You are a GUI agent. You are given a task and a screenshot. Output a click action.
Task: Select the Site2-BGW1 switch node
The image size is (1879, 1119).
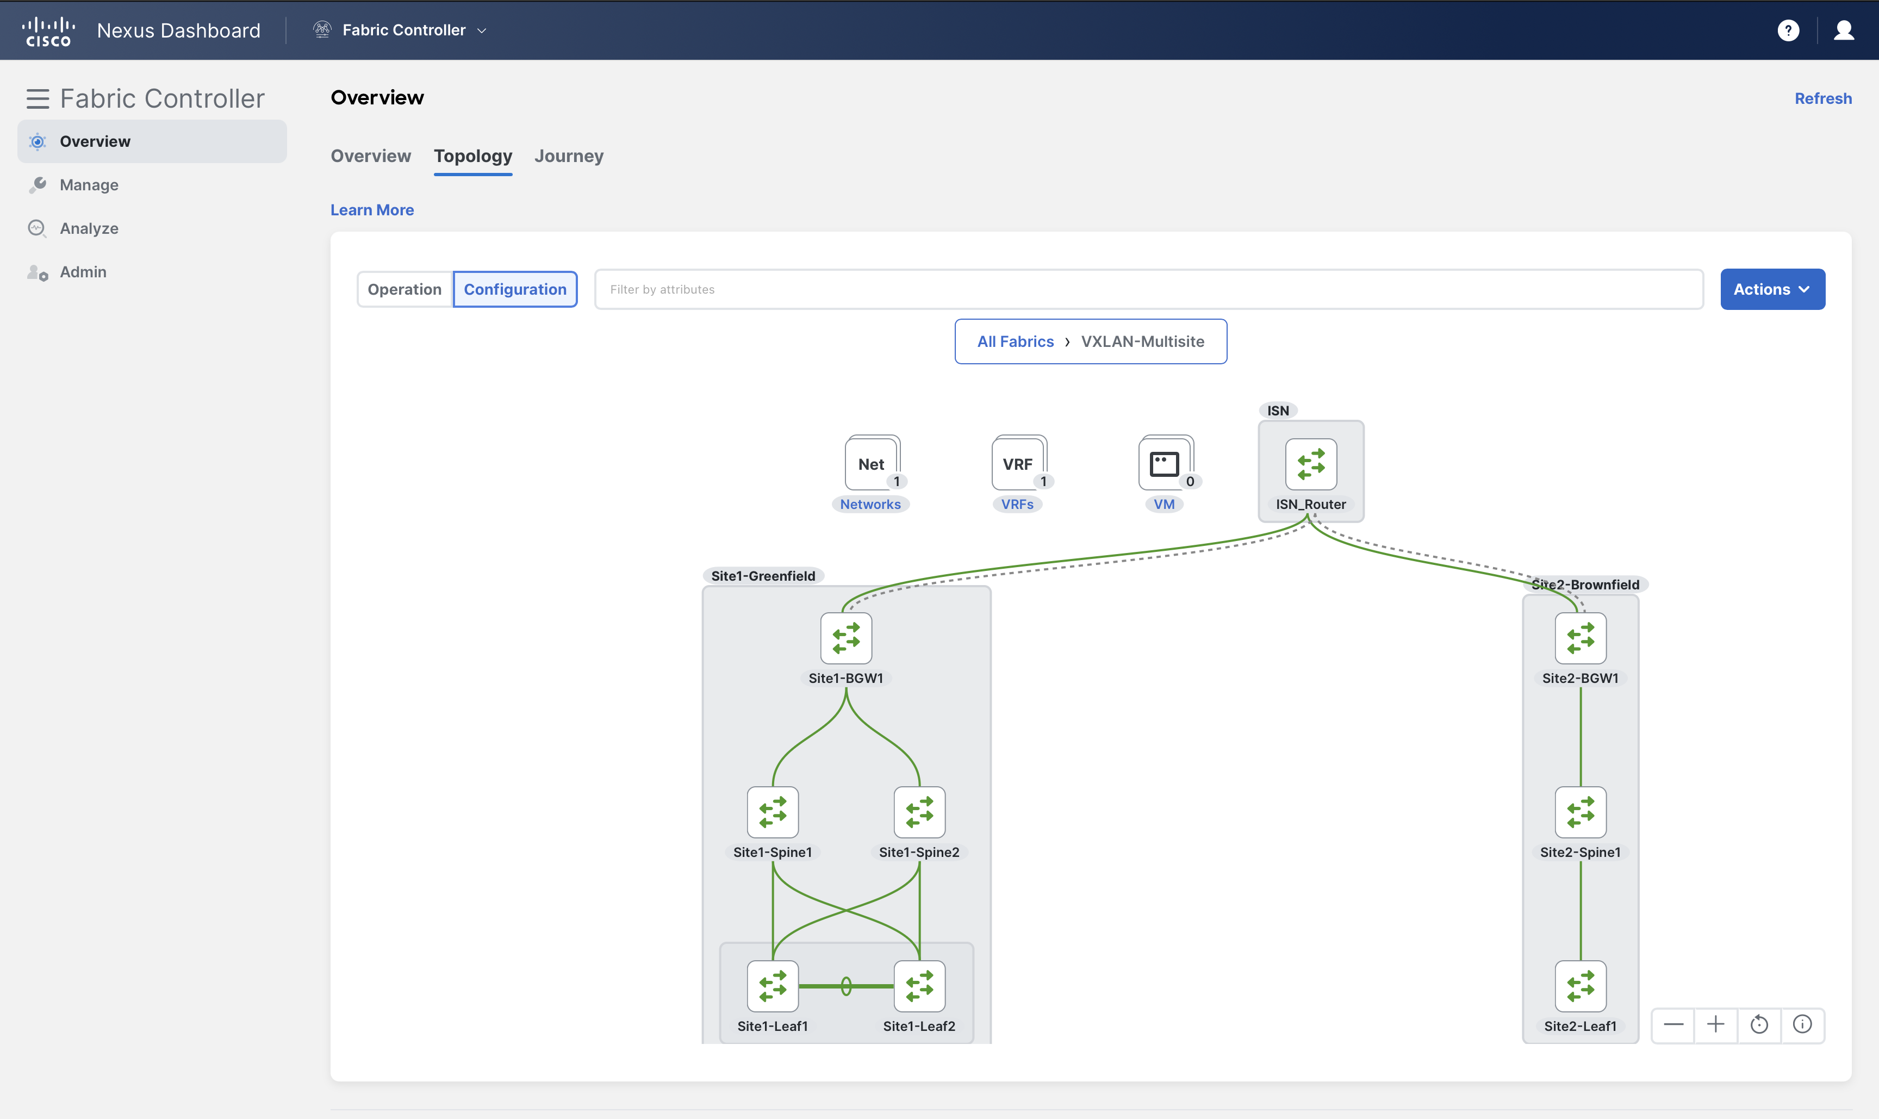coord(1581,638)
